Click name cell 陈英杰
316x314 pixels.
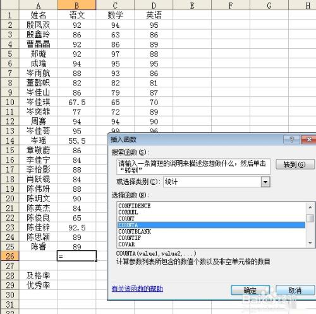(38, 208)
